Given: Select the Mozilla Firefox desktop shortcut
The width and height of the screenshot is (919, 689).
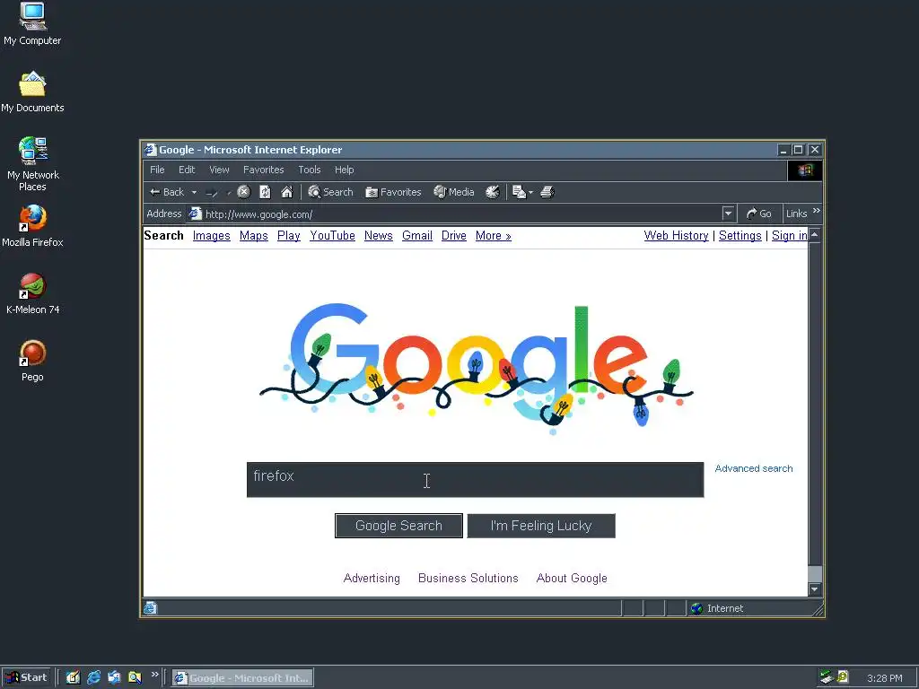Looking at the screenshot, I should tap(32, 226).
